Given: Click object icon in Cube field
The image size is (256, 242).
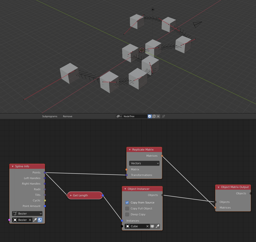Looking at the screenshot, I should click(x=128, y=226).
